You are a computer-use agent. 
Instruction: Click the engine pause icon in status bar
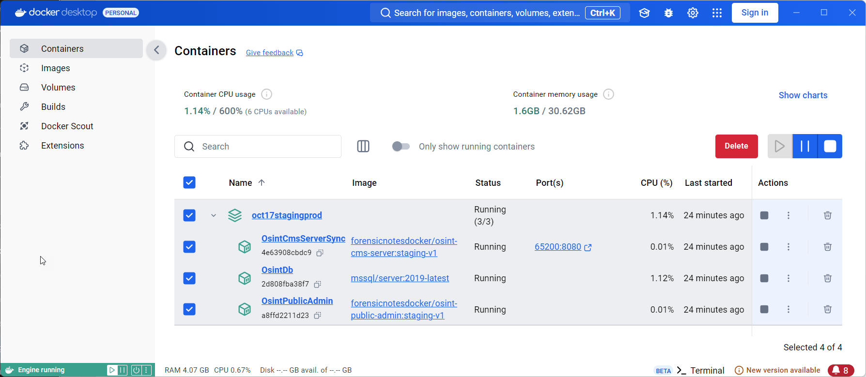click(x=123, y=370)
